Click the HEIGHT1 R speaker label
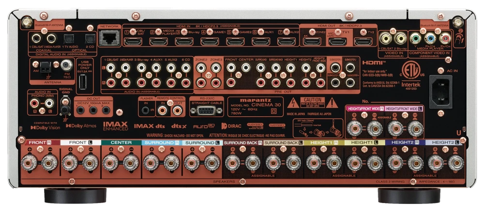Image resolution: width=484 pixels, height=216 pixels. pos(324,143)
